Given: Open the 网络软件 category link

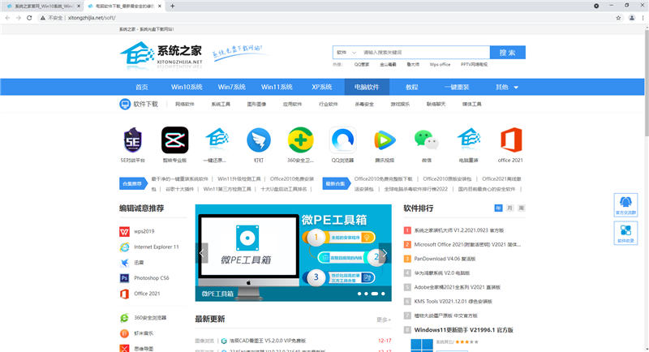Looking at the screenshot, I should (185, 105).
